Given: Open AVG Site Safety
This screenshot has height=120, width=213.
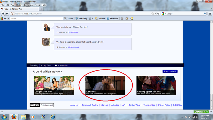Looking at the screenshot, I should point(81,19).
